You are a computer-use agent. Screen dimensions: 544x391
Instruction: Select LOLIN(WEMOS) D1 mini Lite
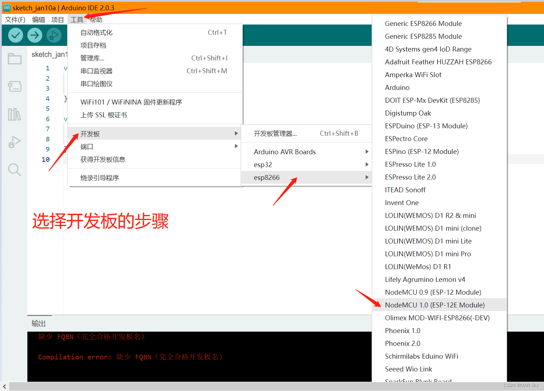pos(439,241)
